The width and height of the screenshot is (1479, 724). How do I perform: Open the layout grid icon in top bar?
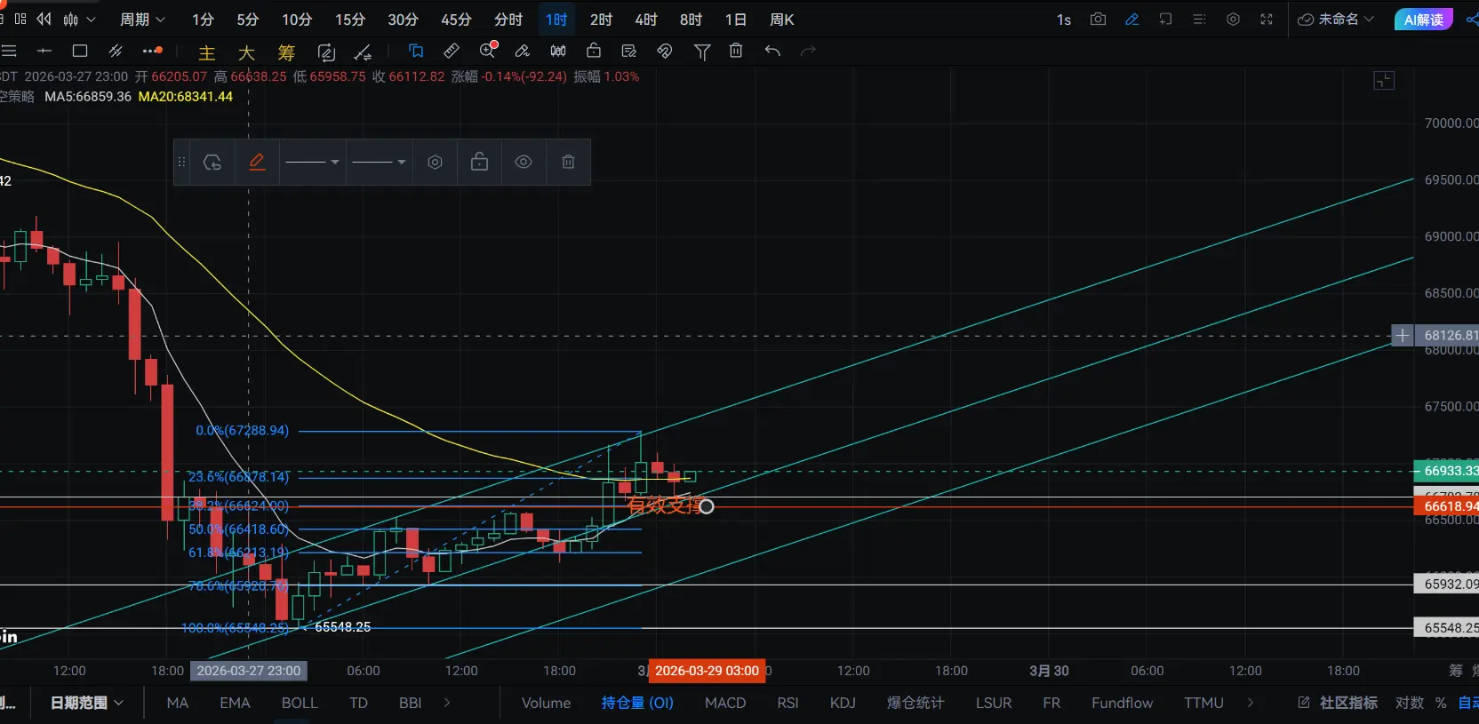click(20, 19)
